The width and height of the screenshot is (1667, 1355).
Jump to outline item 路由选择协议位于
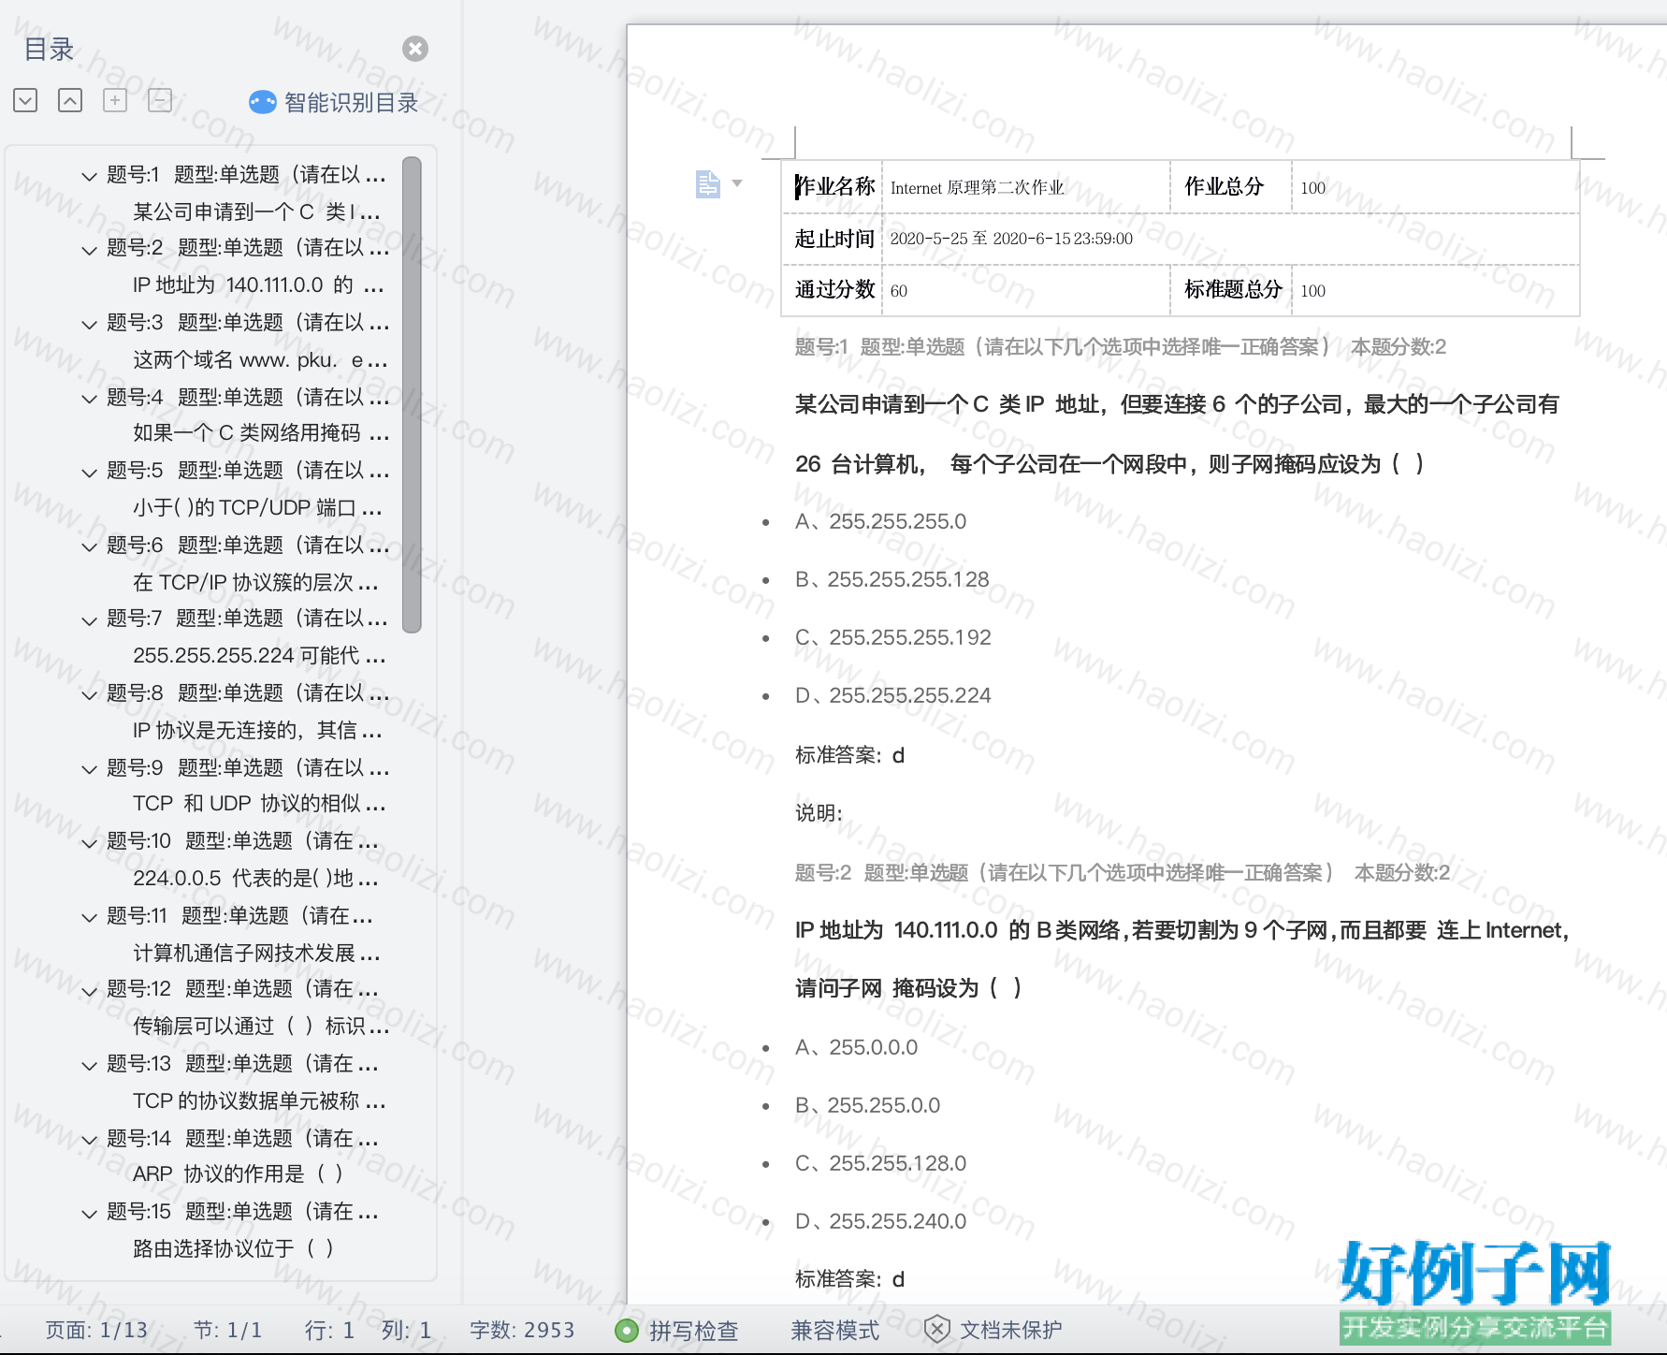[x=233, y=1249]
